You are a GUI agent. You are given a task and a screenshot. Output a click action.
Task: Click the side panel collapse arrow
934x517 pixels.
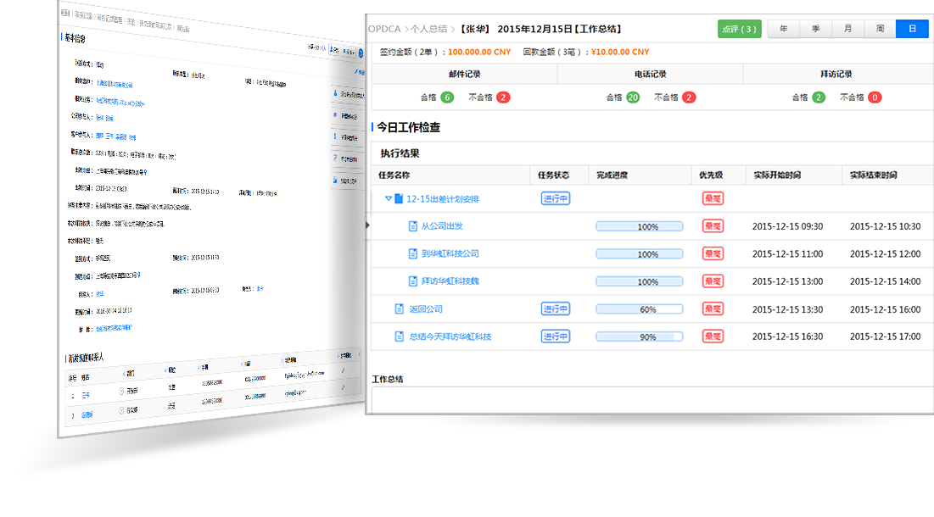pyautogui.click(x=367, y=225)
